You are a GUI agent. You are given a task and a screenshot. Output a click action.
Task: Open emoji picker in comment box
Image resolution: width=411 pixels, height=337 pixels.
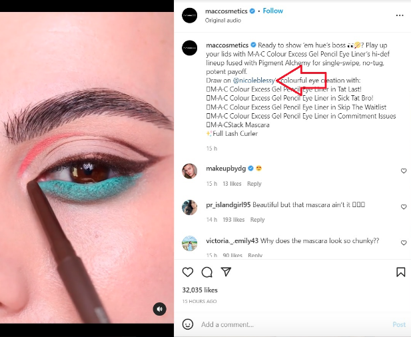[188, 324]
